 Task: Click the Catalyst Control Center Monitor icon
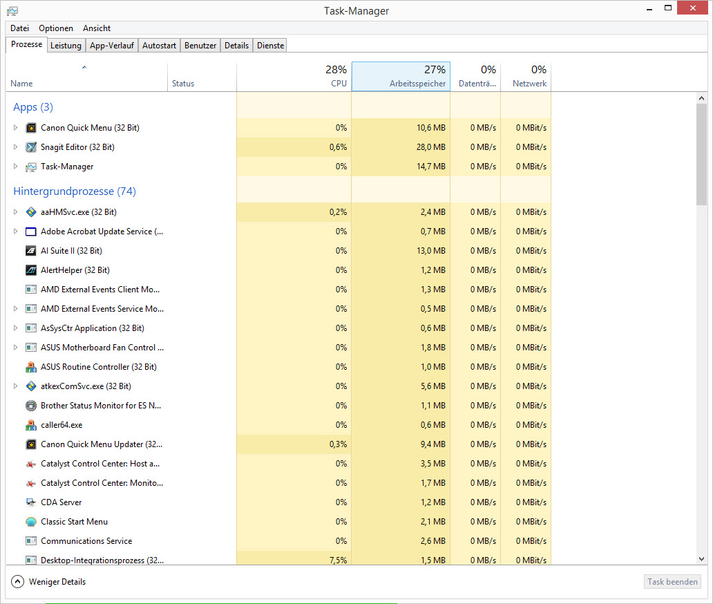coord(31,483)
